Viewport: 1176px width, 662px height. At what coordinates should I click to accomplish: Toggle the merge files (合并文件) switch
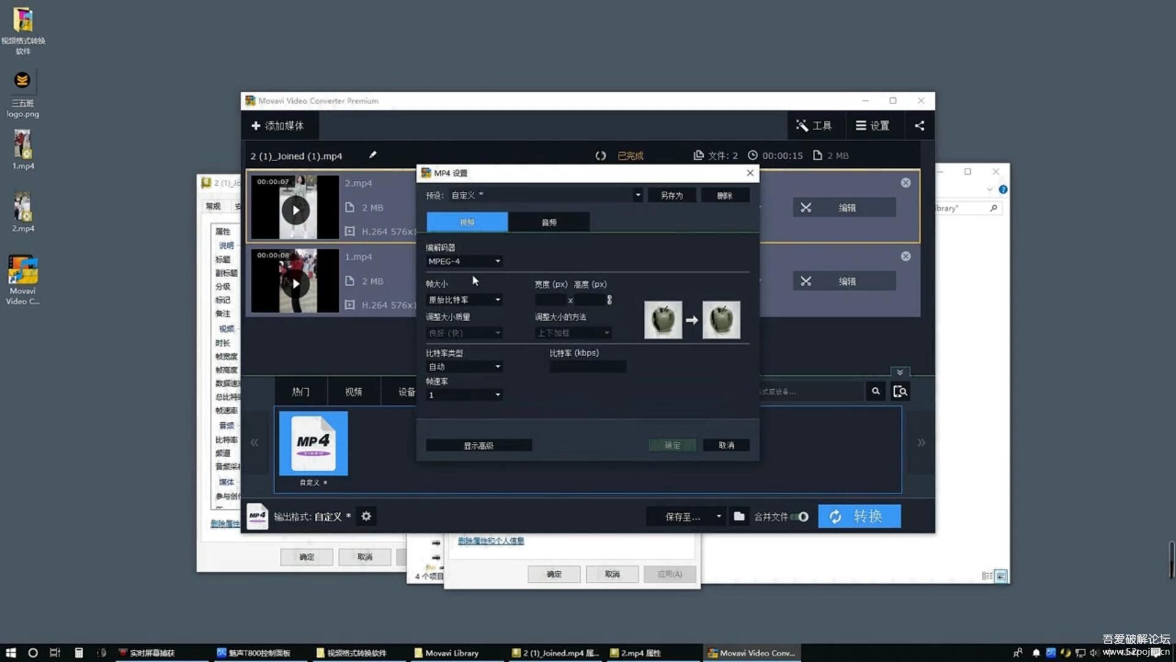click(800, 517)
